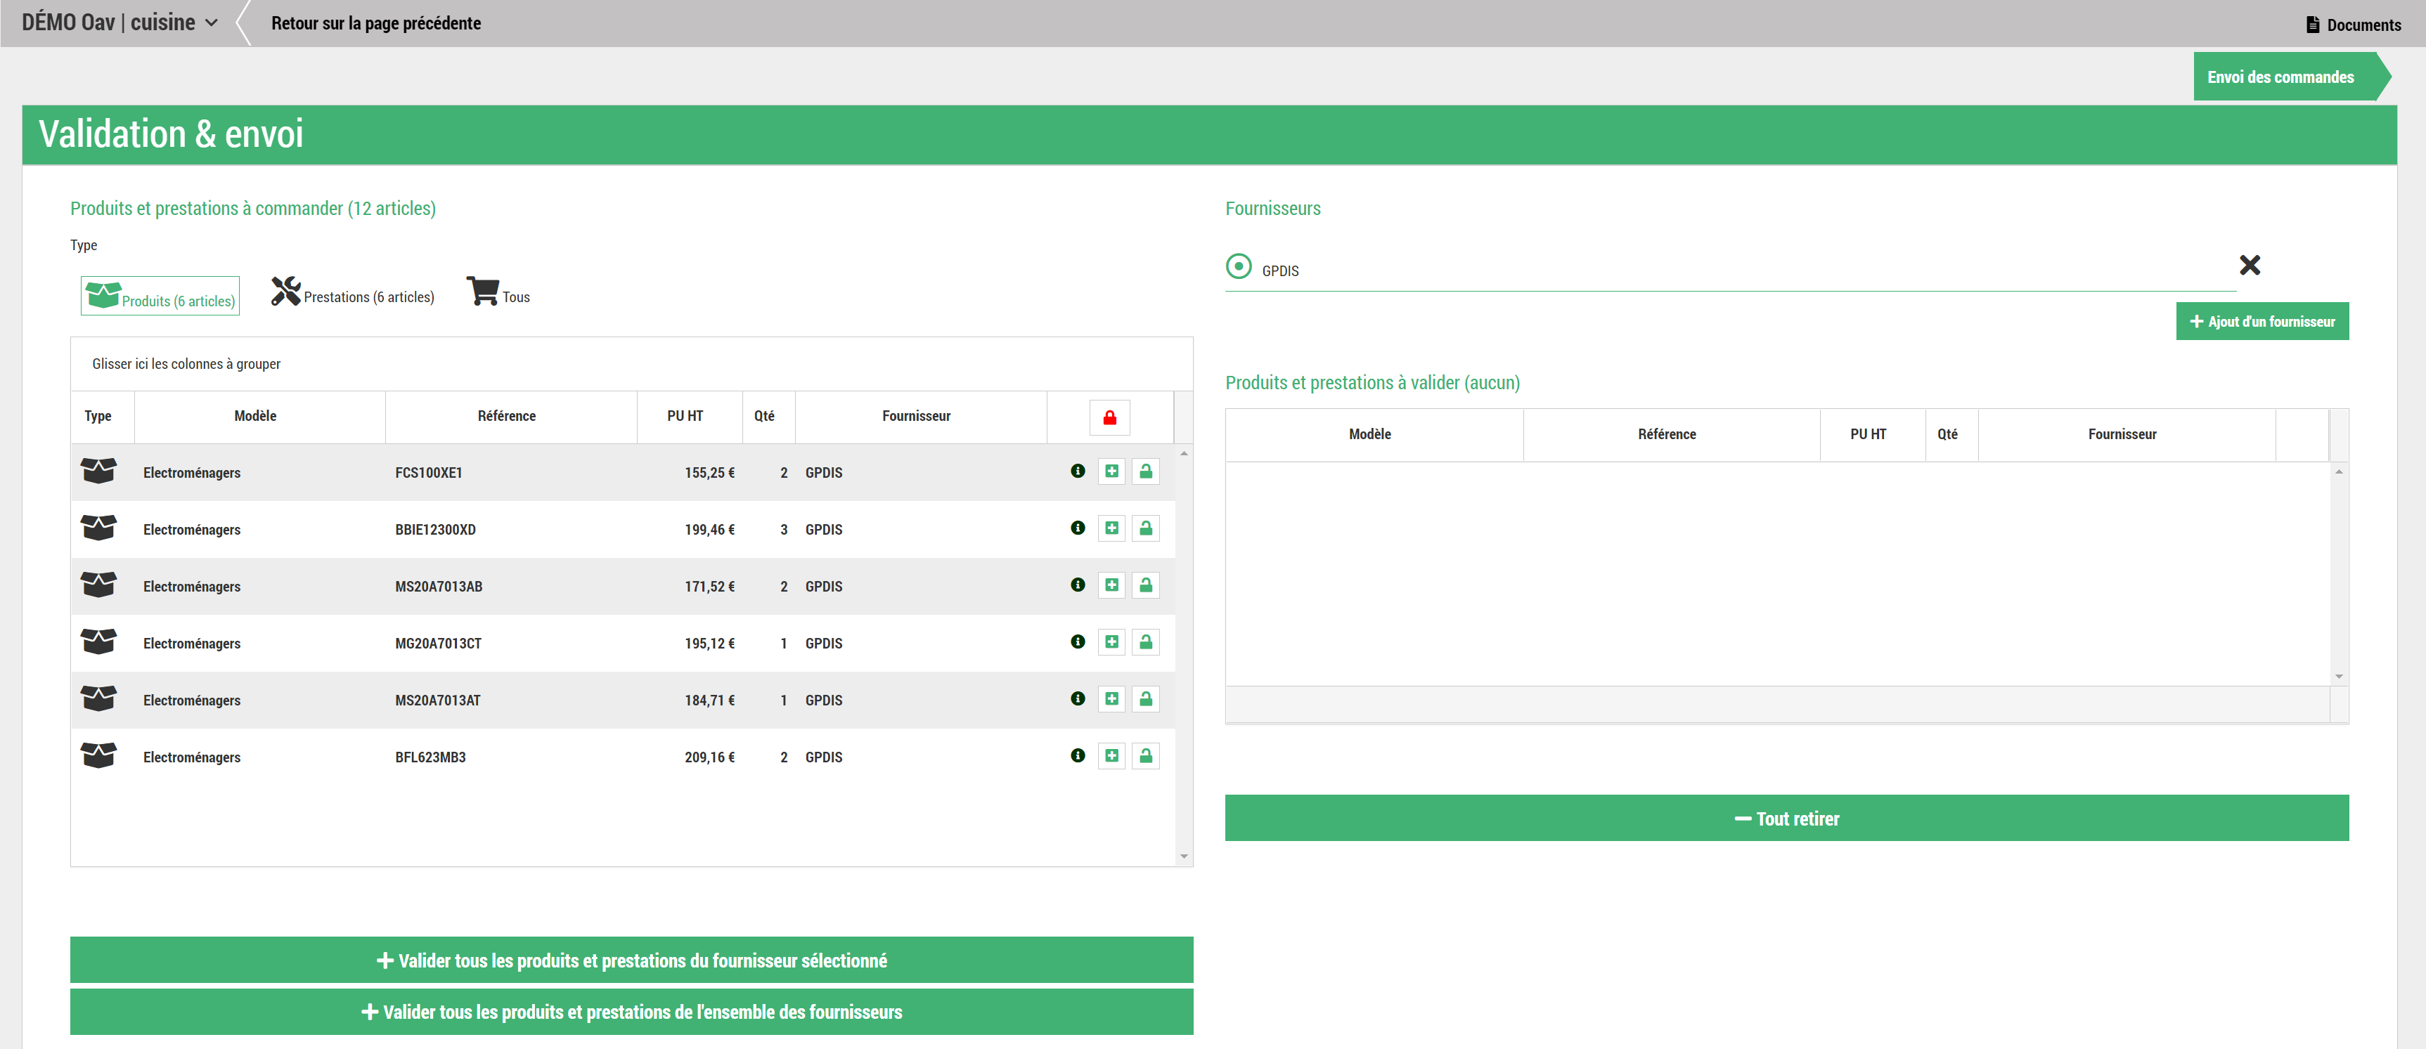Screen dimensions: 2426x1049
Task: Add the BBIE12300XD product with the plus icon
Action: (x=1111, y=528)
